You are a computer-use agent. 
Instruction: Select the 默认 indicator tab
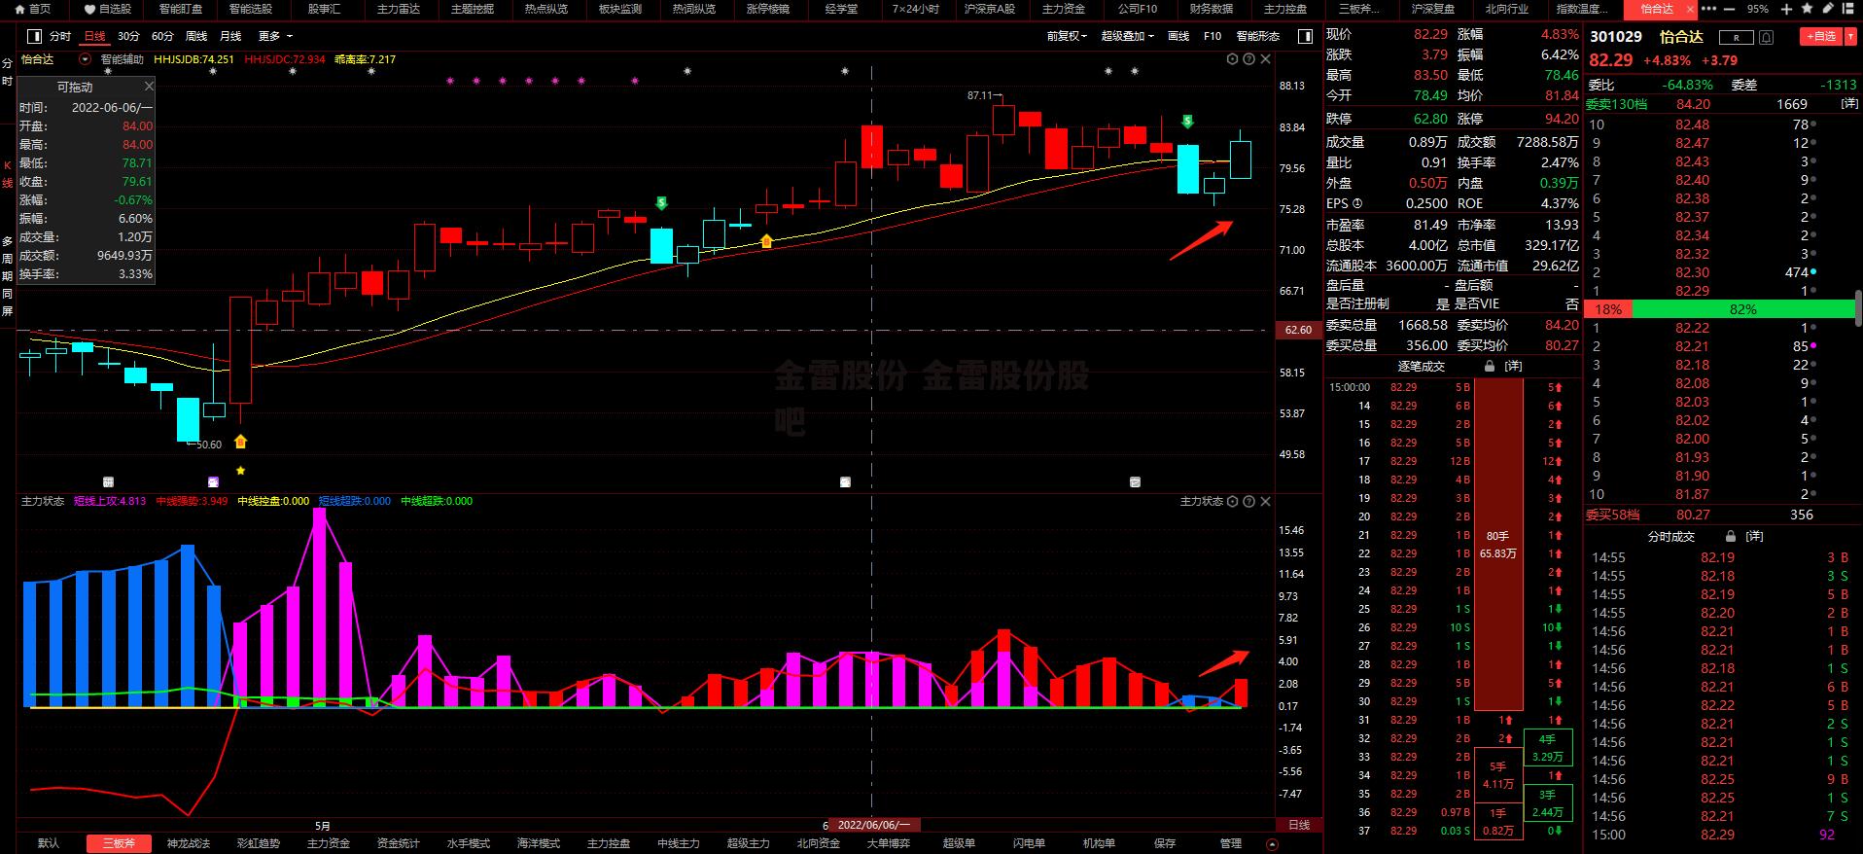(49, 843)
